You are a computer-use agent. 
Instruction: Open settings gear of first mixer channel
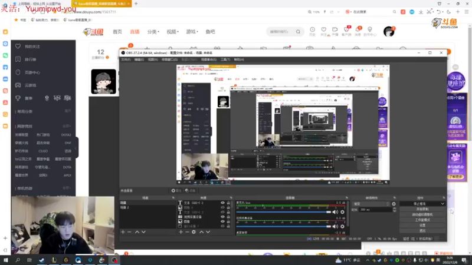tap(342, 212)
